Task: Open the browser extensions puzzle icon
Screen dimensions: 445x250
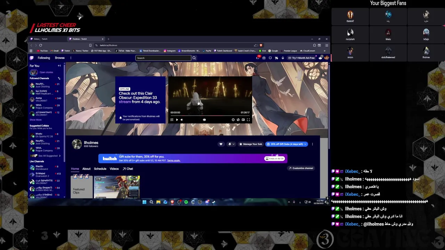Action: click(x=314, y=45)
